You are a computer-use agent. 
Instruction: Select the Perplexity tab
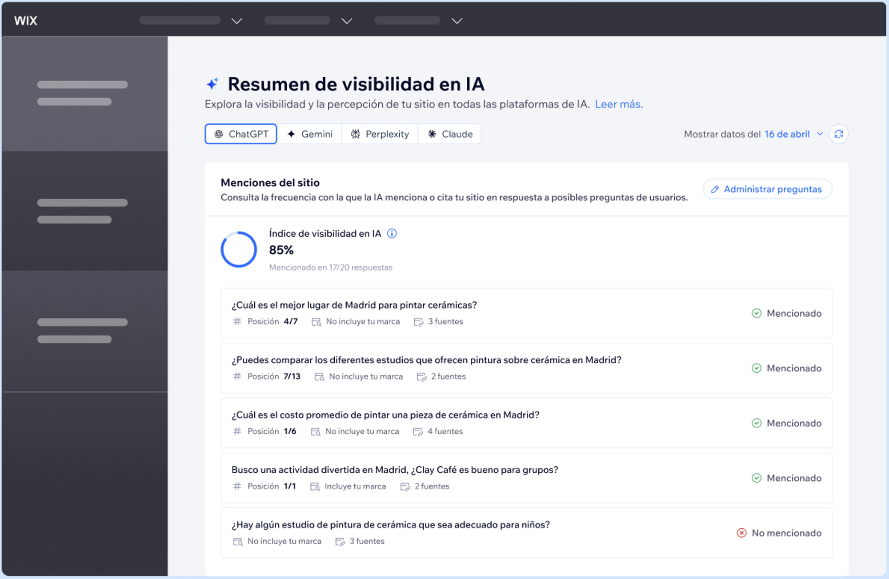point(380,134)
